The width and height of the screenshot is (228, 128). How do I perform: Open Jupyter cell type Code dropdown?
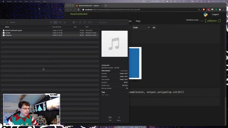(141, 27)
